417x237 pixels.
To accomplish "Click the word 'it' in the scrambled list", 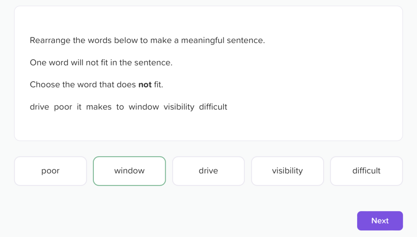I will pos(79,107).
